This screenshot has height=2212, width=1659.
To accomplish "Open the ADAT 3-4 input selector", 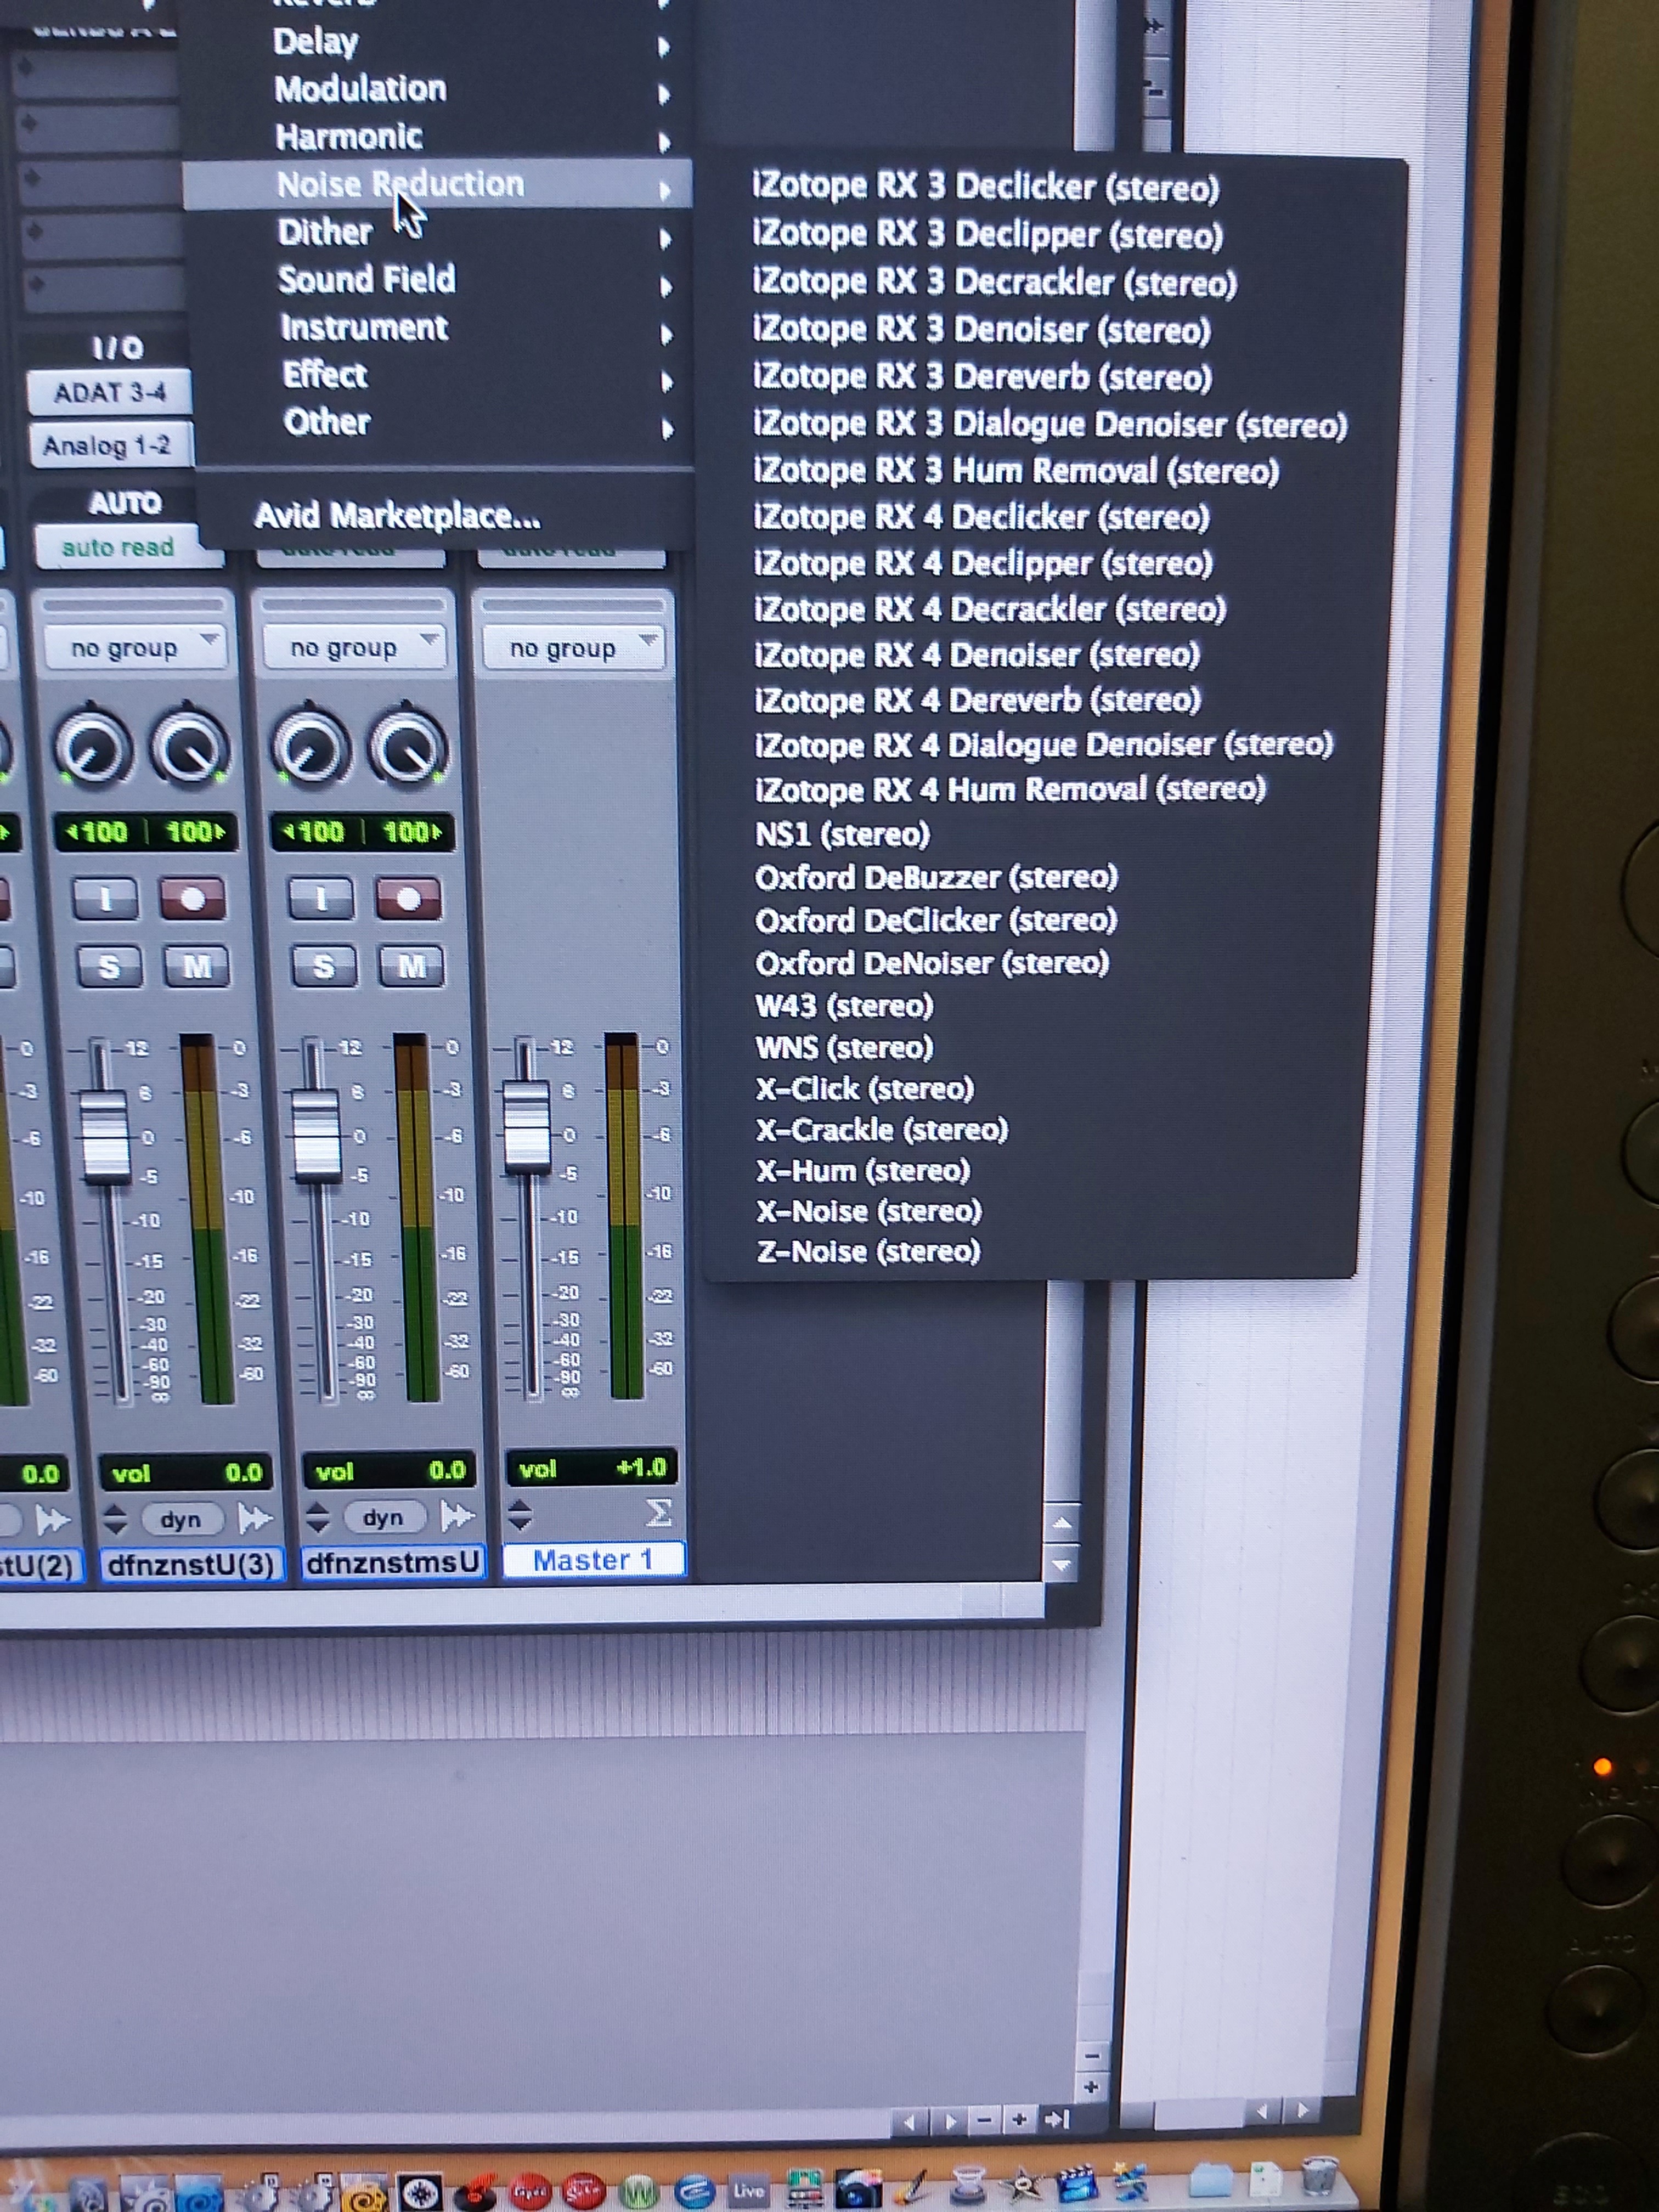I will pyautogui.click(x=109, y=392).
